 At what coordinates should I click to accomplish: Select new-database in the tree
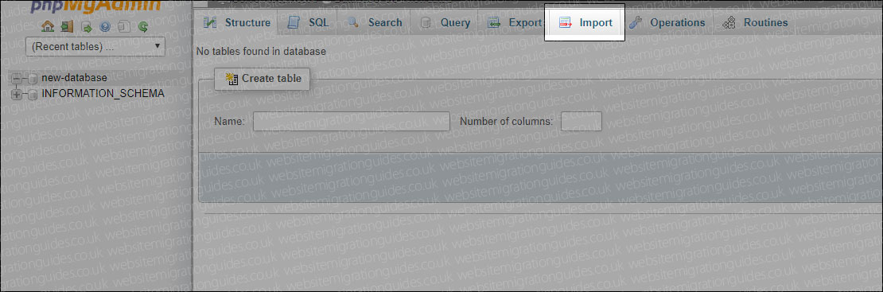(74, 78)
